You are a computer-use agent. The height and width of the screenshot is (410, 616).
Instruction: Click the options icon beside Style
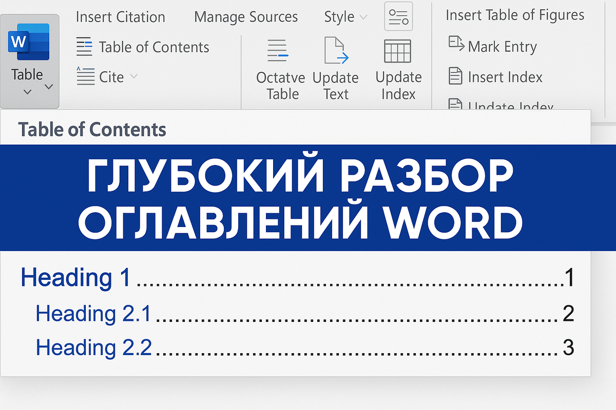398,16
